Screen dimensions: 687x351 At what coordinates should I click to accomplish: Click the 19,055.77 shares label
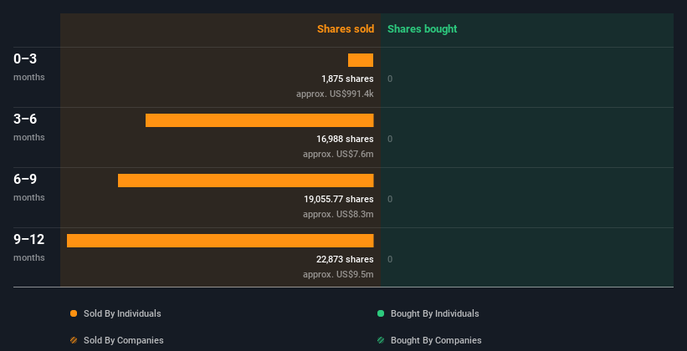(x=339, y=199)
